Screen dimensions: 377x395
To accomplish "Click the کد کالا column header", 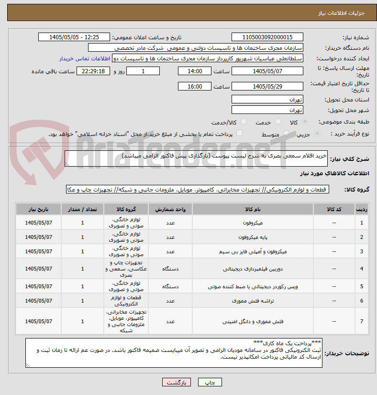I will point(334,209).
